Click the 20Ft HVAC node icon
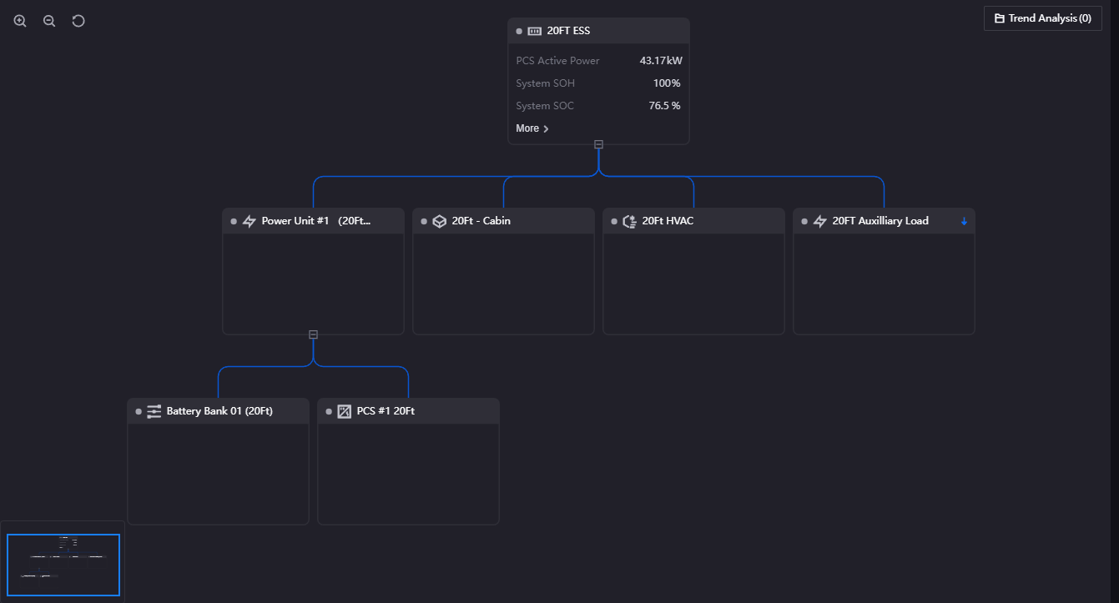The width and height of the screenshot is (1119, 603). click(629, 221)
